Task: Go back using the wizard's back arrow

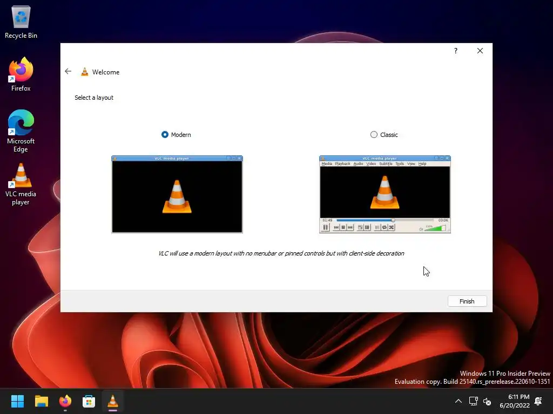Action: coord(68,72)
